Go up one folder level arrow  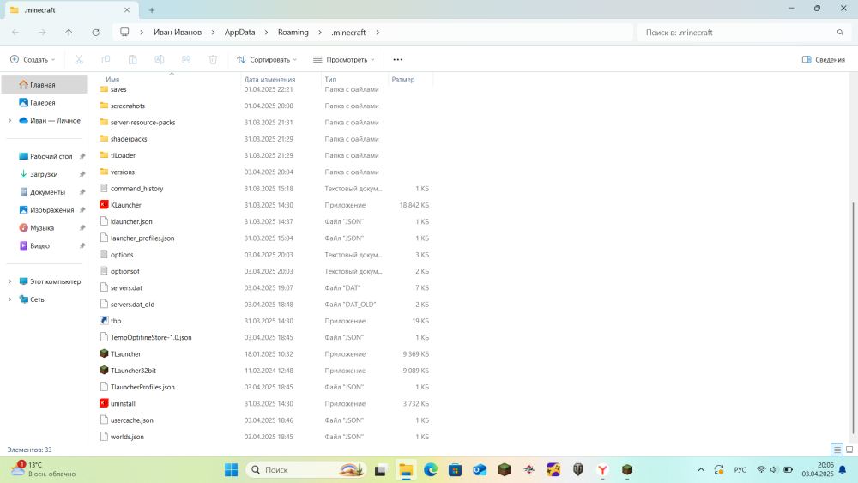(x=69, y=33)
